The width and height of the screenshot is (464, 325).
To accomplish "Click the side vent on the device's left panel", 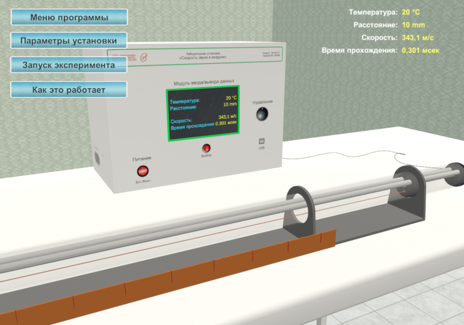I will [x=97, y=158].
